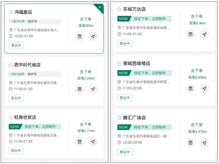
Task: Tap the 距离2.28km distance label
Action: coord(86,78)
